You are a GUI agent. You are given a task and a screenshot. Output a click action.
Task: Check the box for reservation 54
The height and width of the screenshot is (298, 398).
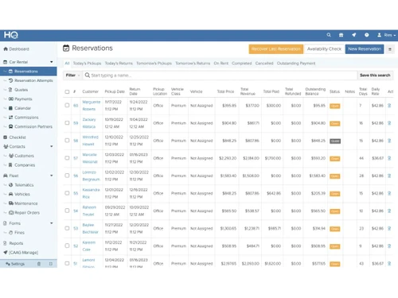pyautogui.click(x=67, y=211)
